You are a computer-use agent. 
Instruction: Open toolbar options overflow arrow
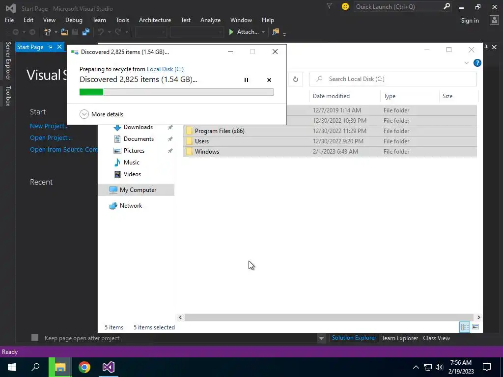[284, 34]
